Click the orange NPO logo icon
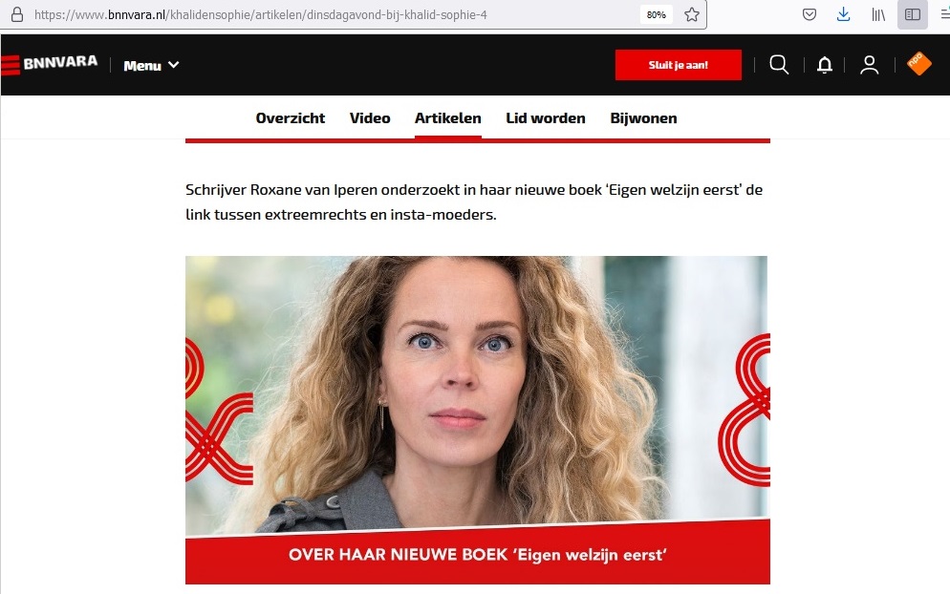 (x=919, y=64)
